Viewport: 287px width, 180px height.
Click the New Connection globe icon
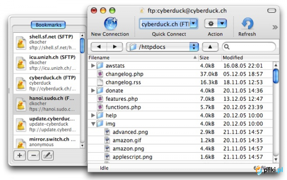[x=110, y=24]
